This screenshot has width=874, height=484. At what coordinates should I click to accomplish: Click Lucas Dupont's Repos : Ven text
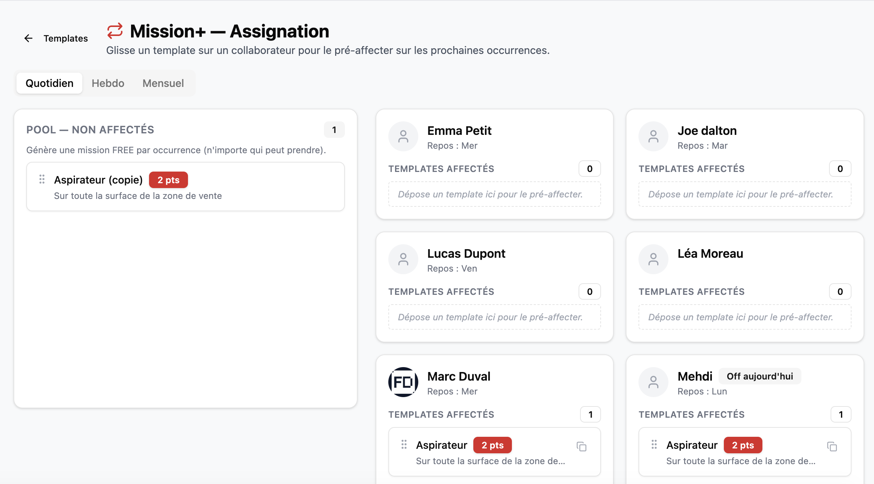(x=452, y=269)
